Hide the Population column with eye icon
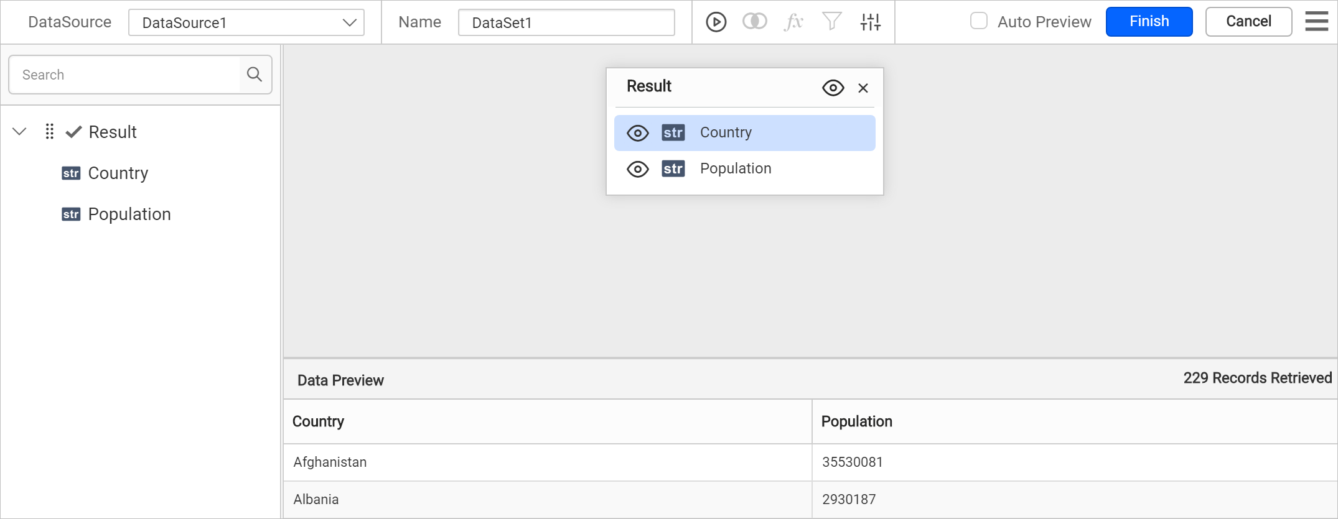Image resolution: width=1338 pixels, height=519 pixels. click(x=637, y=169)
